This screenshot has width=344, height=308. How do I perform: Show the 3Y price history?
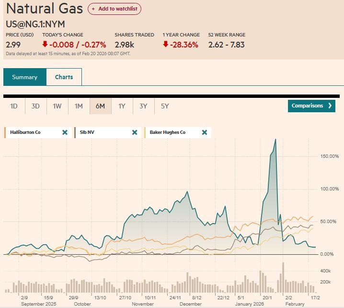(x=143, y=106)
